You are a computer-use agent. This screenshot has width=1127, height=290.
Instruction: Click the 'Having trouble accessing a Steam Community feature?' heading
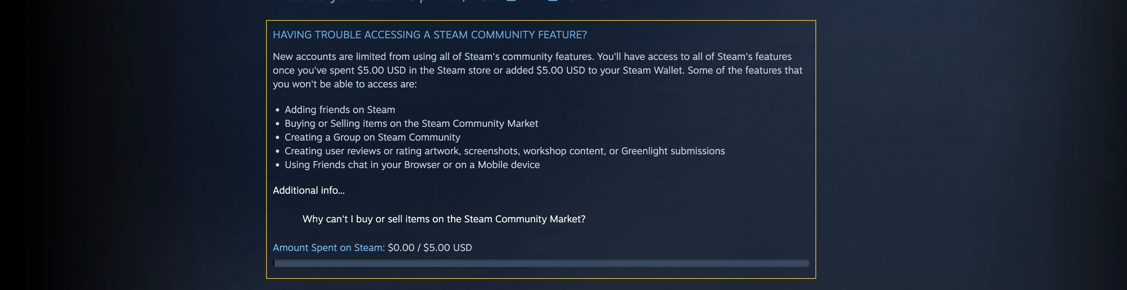[430, 35]
